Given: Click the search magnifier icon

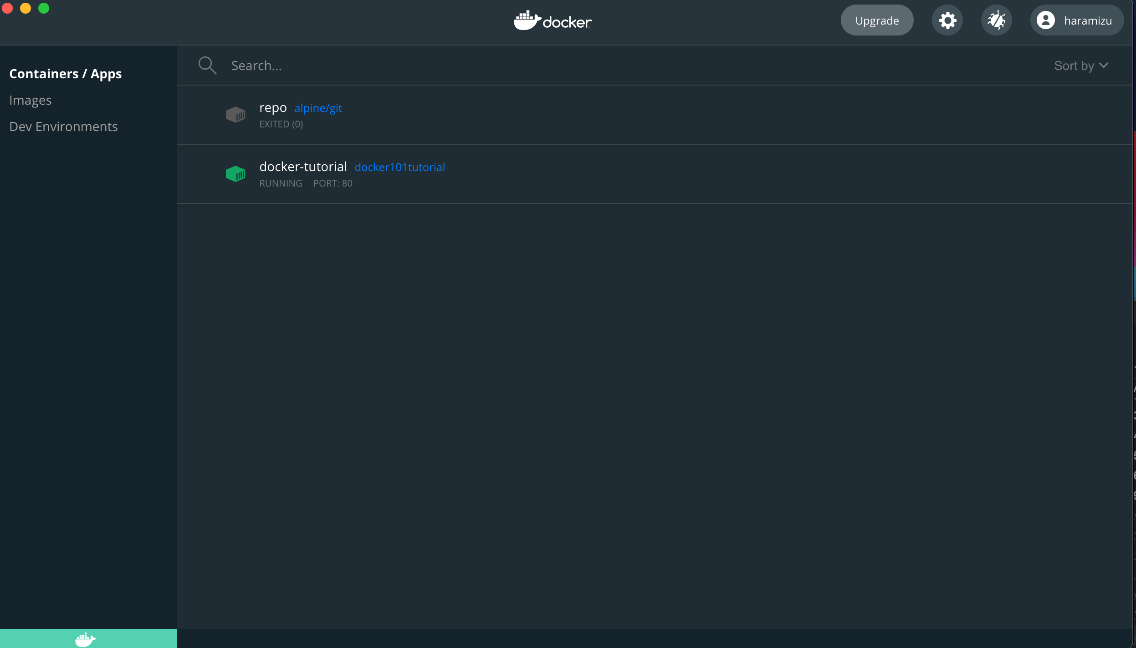Looking at the screenshot, I should pyautogui.click(x=207, y=65).
